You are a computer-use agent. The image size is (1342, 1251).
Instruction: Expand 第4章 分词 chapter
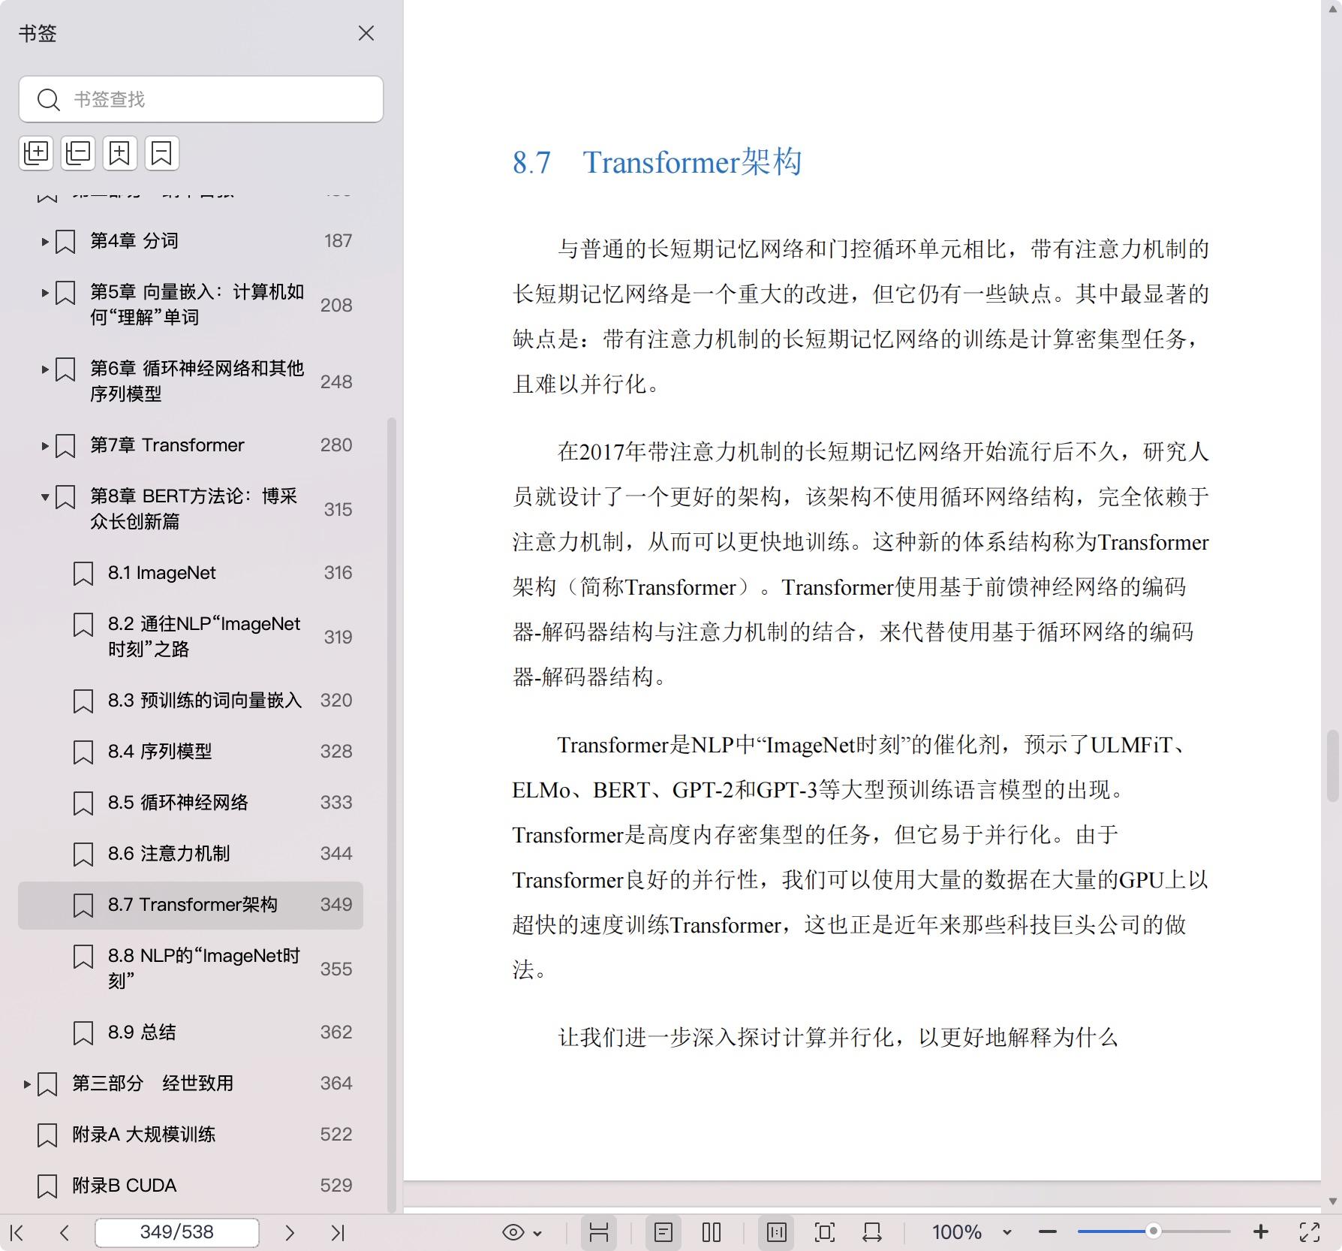tap(45, 242)
